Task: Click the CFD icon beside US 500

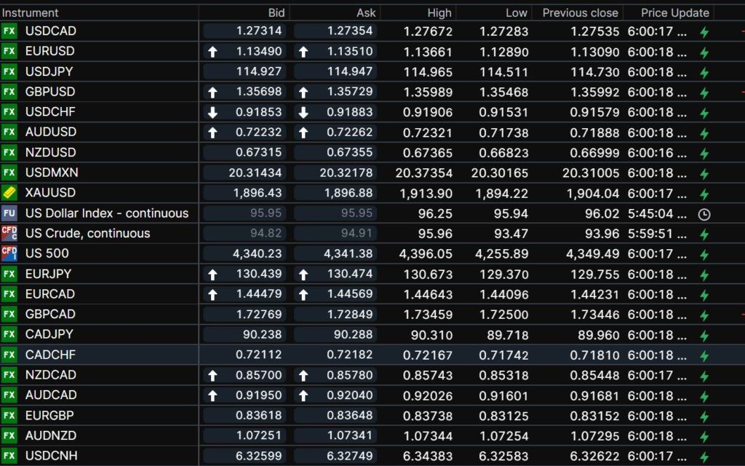Action: (9, 253)
